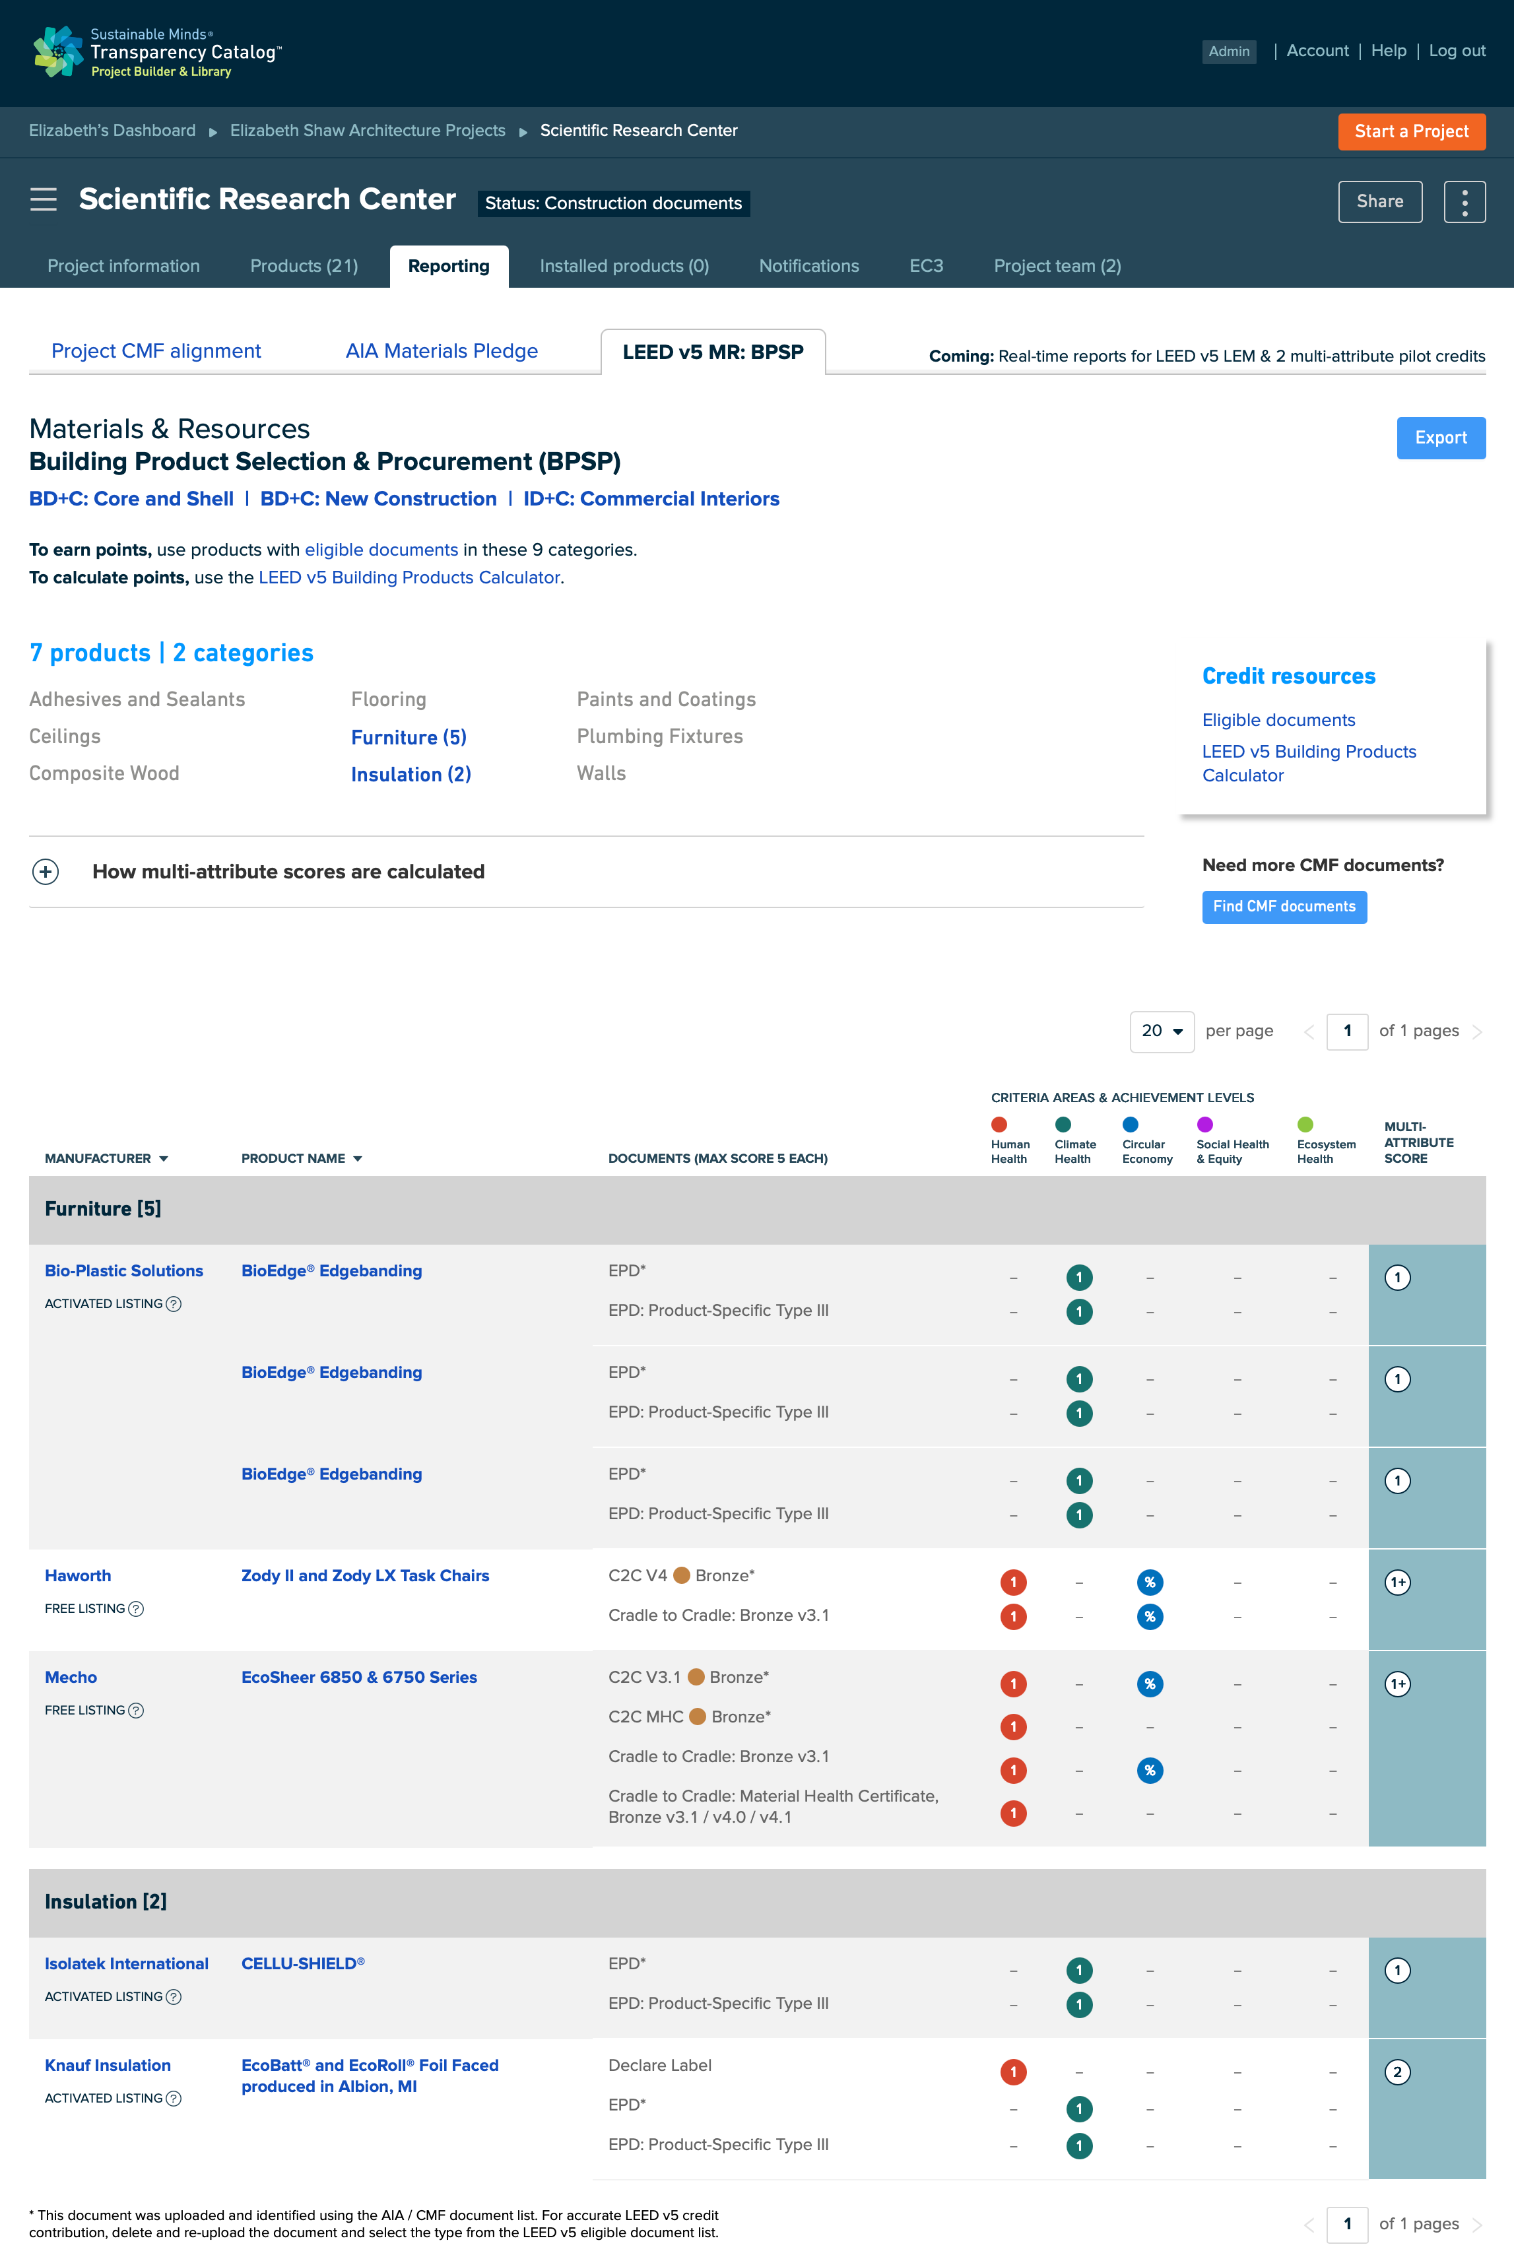Image resolution: width=1514 pixels, height=2257 pixels.
Task: Expand How multi-attribute scores are calculated
Action: [46, 872]
